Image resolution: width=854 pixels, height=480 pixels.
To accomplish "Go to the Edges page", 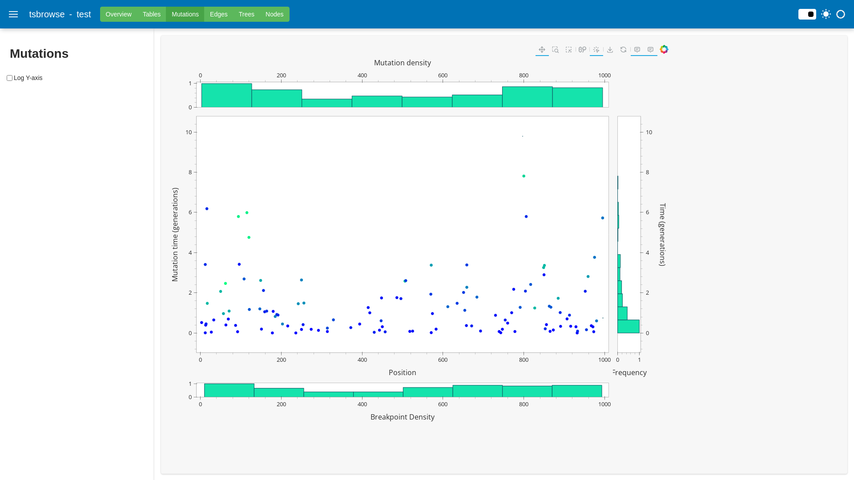I will click(x=218, y=14).
